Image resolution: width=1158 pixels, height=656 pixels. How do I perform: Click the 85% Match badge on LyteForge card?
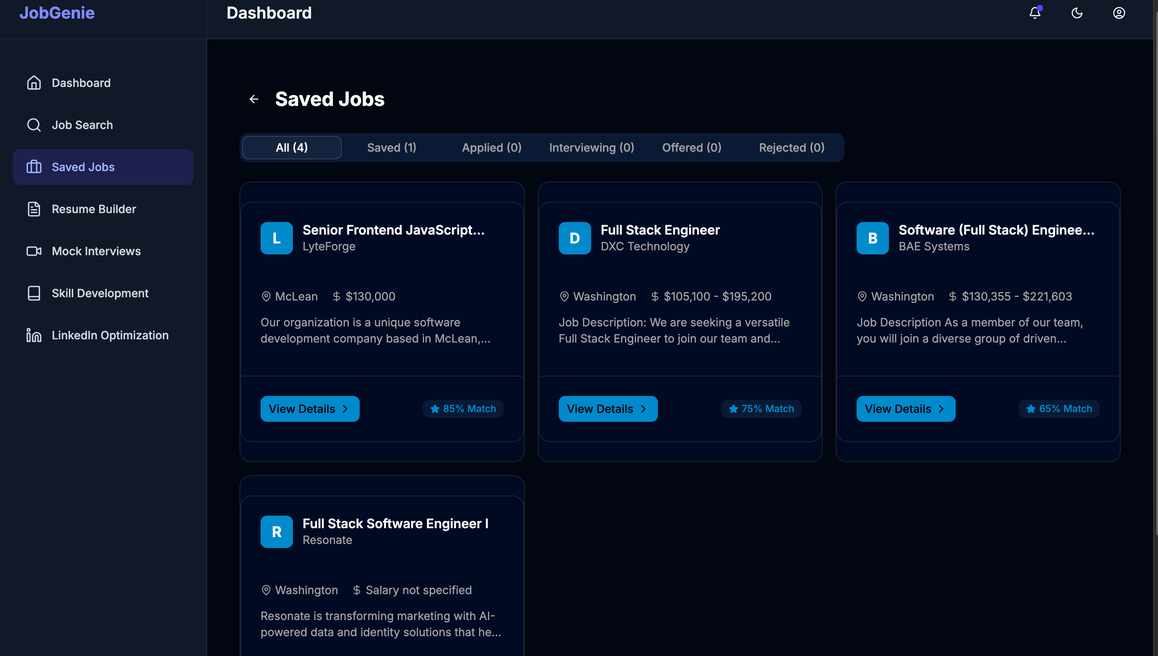[x=463, y=408]
